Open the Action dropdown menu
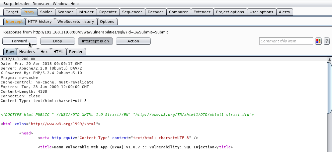Screen dimensions: 332x152 [133, 41]
